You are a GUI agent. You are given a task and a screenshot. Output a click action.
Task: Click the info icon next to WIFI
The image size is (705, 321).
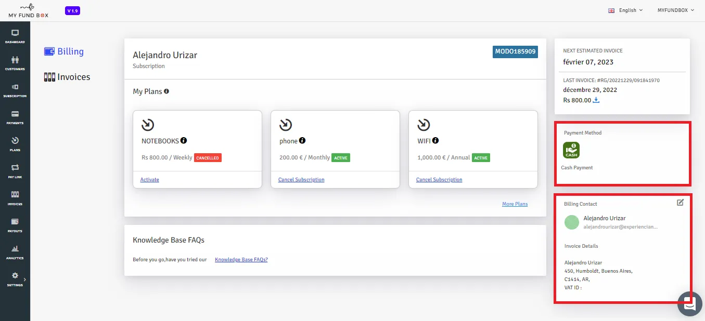tap(435, 141)
